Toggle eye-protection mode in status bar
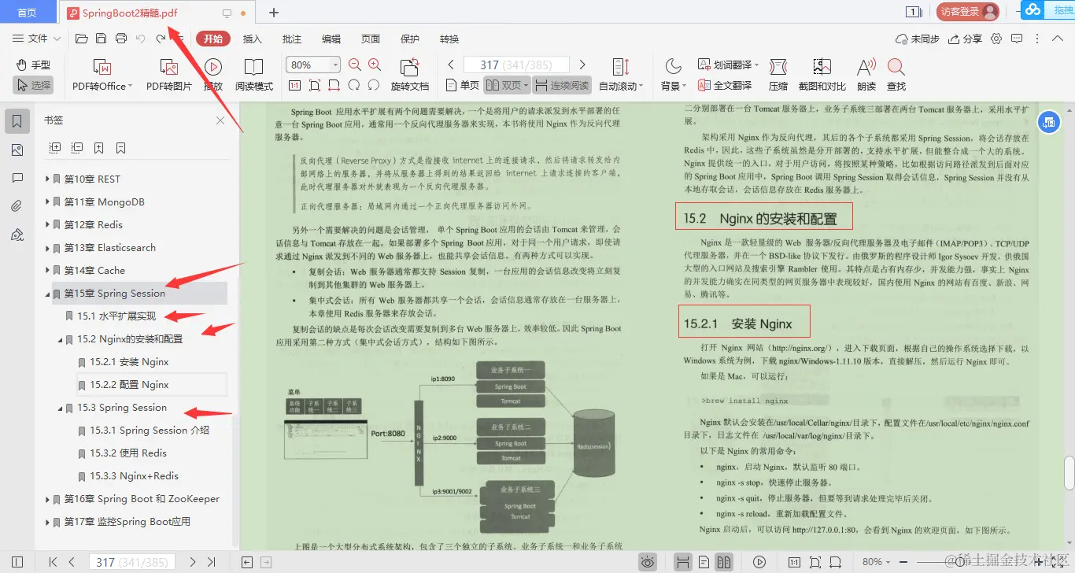Image resolution: width=1075 pixels, height=573 pixels. (647, 562)
